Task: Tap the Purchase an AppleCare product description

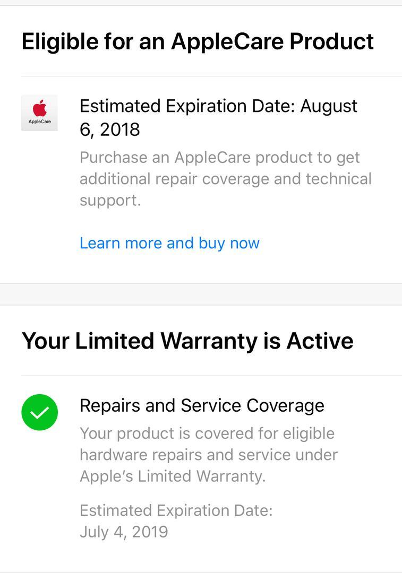Action: coord(226,179)
